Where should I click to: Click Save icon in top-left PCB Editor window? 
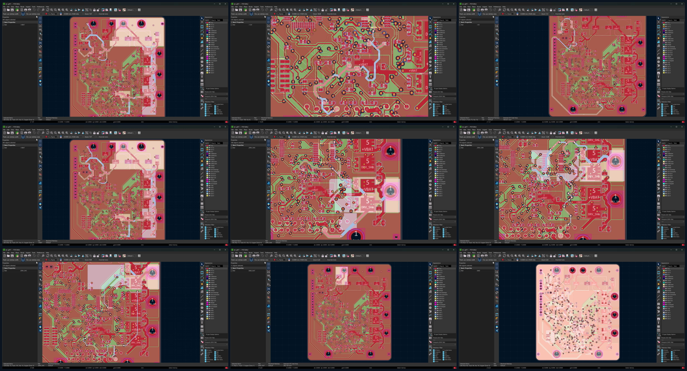[12, 10]
